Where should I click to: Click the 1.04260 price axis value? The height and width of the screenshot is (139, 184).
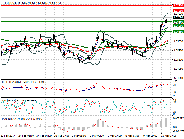(178, 78)
